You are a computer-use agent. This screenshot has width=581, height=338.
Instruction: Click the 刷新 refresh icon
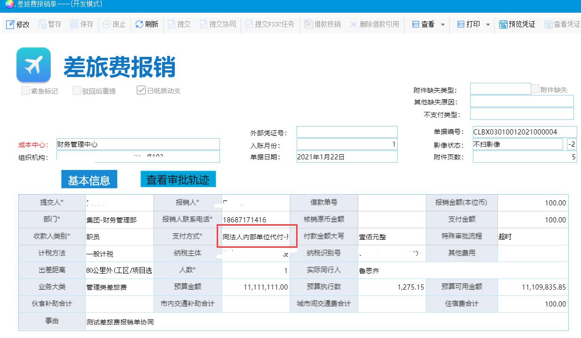139,24
